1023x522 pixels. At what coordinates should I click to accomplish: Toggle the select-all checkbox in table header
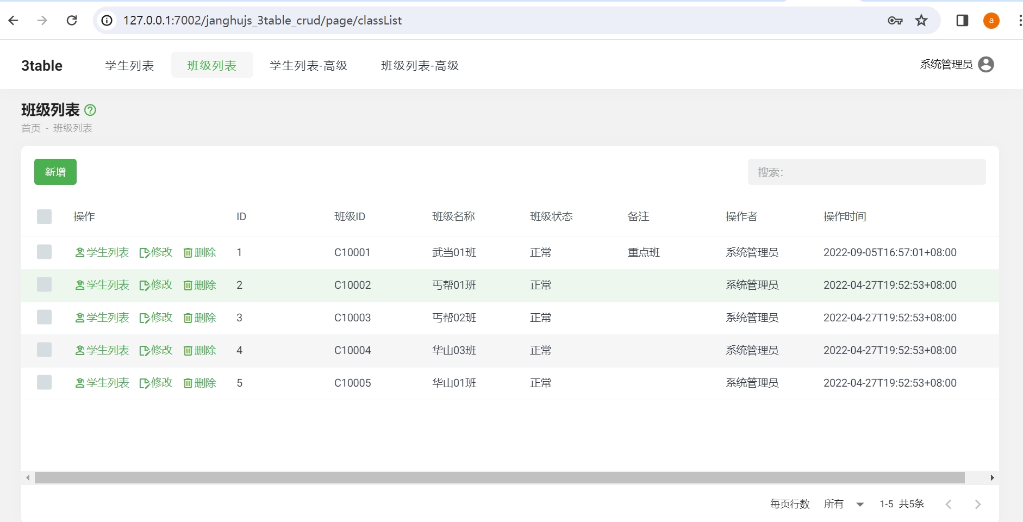(45, 217)
